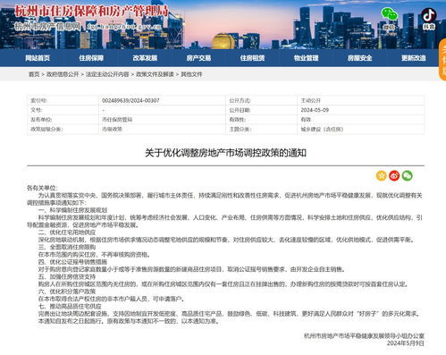Click article title 关于优化调整房地产市场调控政策的通知

tap(225, 153)
